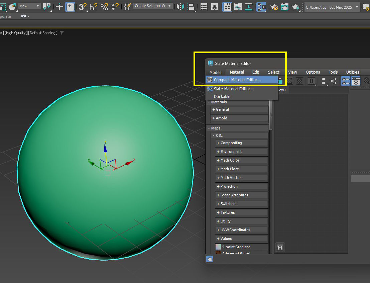370x283 pixels.
Task: Toggle Angle Snap in main toolbar
Action: (94, 7)
